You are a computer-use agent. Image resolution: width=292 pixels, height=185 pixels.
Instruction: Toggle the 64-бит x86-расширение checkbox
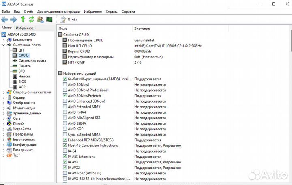click(64, 79)
